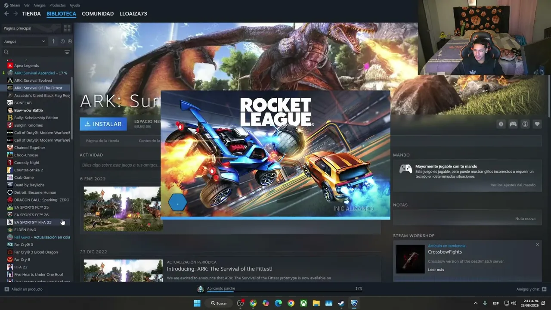Open the COMUNIDAD tab
The height and width of the screenshot is (310, 551).
[x=98, y=14]
